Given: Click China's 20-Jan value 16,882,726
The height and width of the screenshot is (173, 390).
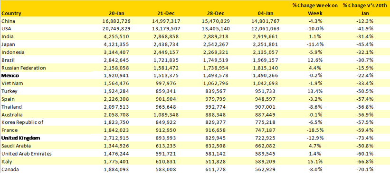Looking at the screenshot, I should 116,21.
